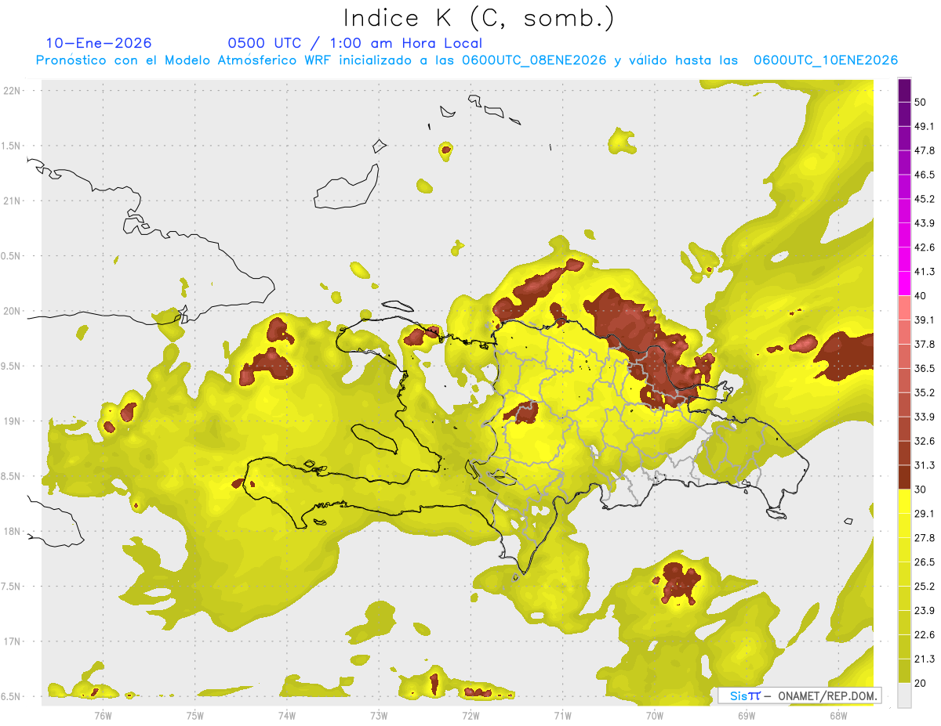Click the longitude axis label '68W'
941x726 pixels.
(838, 716)
